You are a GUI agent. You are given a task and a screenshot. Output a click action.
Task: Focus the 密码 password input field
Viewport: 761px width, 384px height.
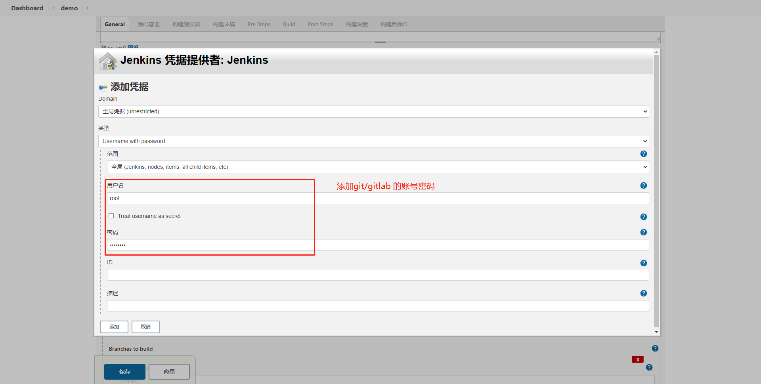click(378, 245)
